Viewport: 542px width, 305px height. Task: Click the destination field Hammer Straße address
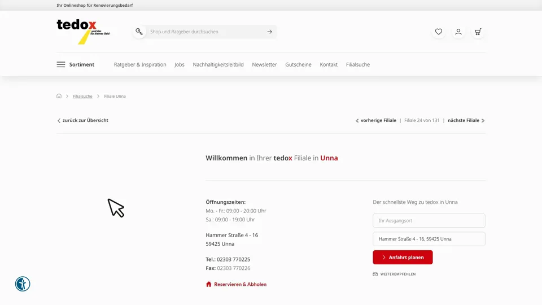click(429, 239)
